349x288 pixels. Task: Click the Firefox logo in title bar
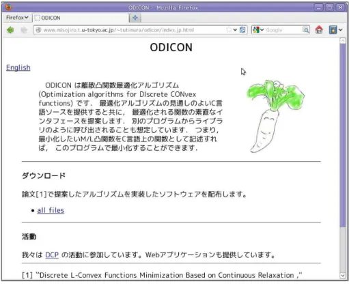(x=9, y=7)
